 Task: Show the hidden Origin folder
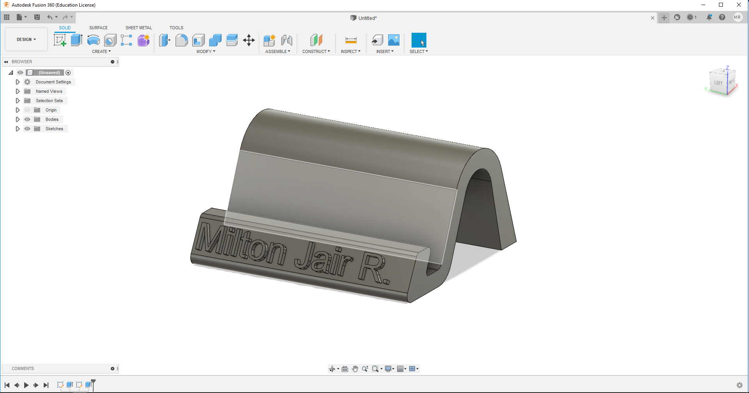point(27,110)
